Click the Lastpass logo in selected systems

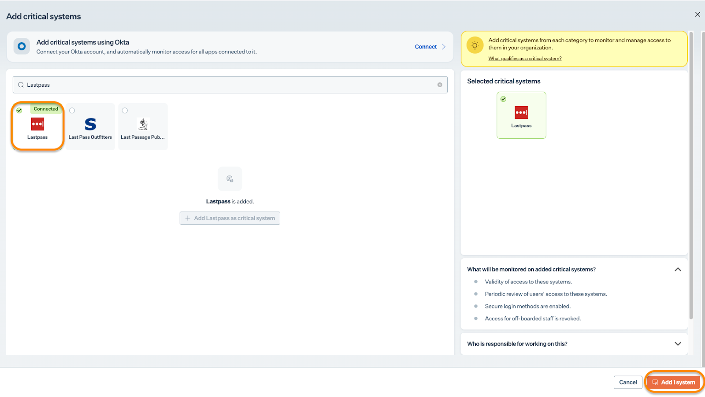click(x=521, y=113)
